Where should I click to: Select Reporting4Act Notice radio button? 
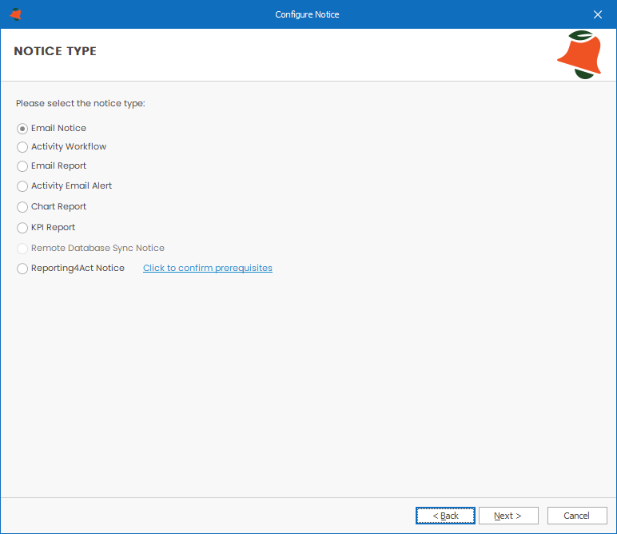(22, 269)
